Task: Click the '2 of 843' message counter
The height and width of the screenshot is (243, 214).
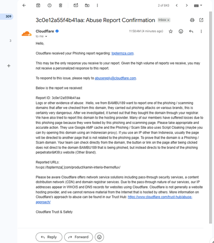Action: [163, 5]
